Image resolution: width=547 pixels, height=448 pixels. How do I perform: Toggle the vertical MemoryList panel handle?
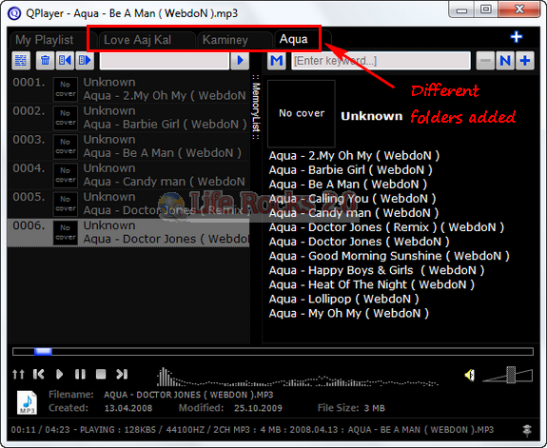click(256, 107)
